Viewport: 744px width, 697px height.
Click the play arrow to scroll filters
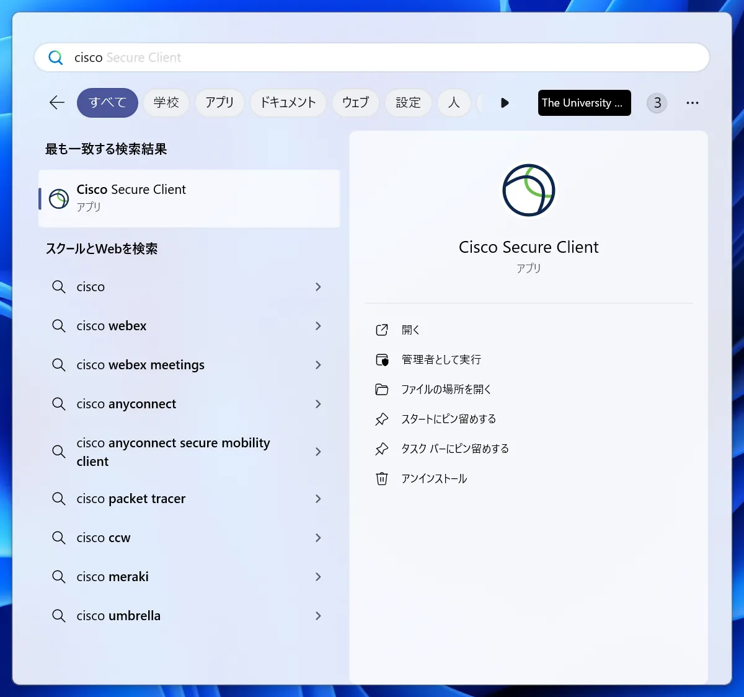[x=505, y=103]
